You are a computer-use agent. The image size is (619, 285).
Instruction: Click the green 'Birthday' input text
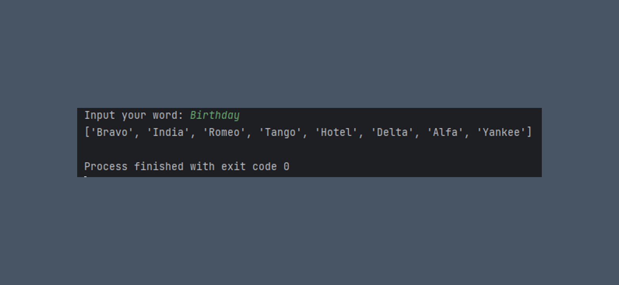point(215,116)
